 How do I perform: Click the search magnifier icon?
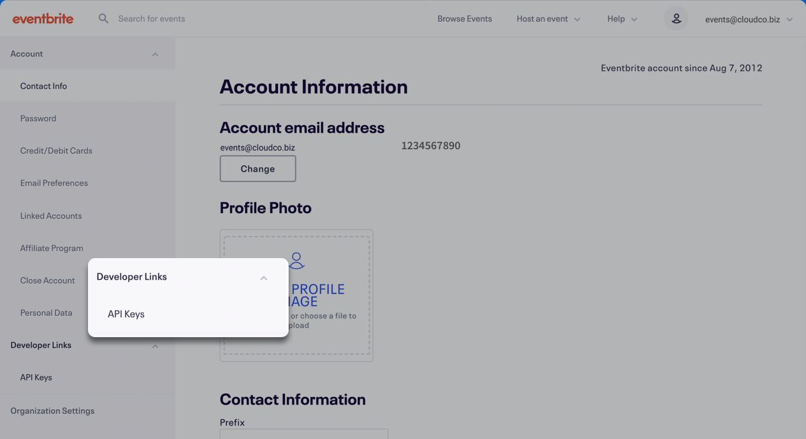[103, 19]
